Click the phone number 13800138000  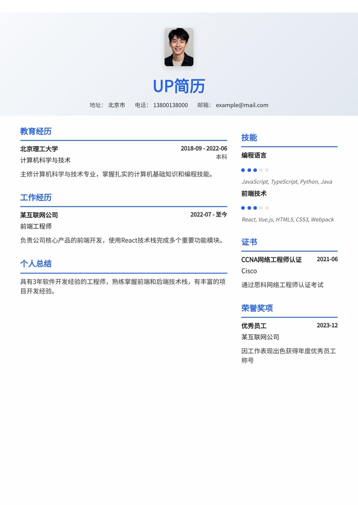171,105
